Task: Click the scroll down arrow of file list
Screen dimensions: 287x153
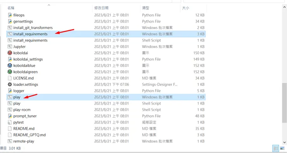Action: [x=284, y=142]
